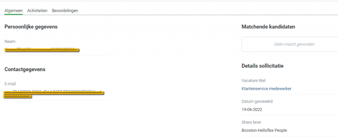Viewport: 338px width, 139px height.
Task: Select the redacted name value under Naam
Action: 42,50
